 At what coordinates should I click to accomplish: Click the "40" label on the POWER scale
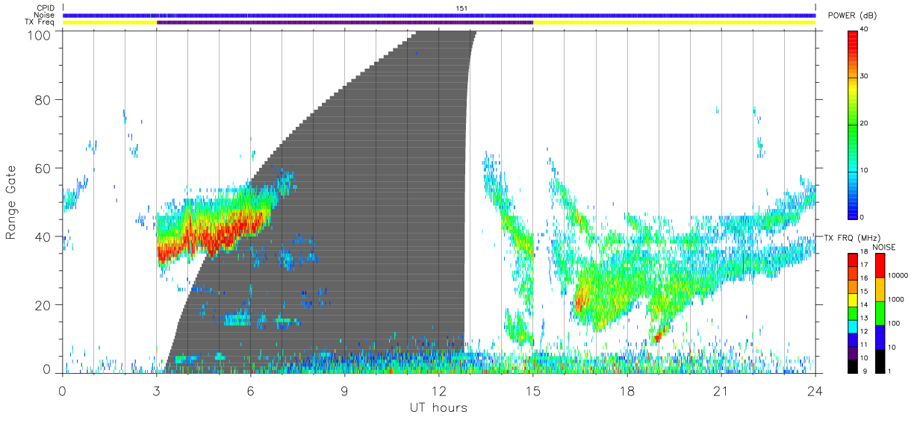pos(865,30)
